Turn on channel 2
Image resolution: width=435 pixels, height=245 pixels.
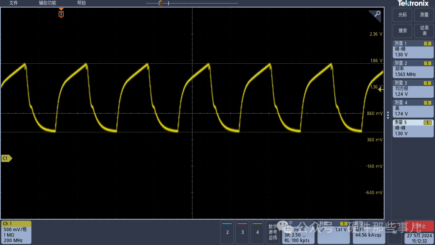[227, 232]
